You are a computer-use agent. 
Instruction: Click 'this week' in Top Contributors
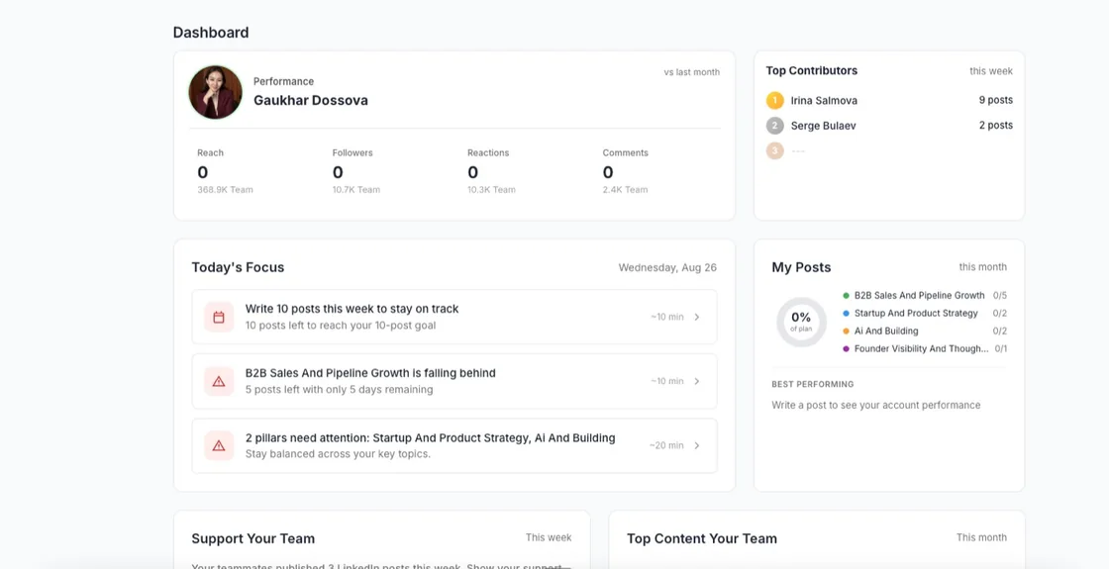(x=991, y=71)
